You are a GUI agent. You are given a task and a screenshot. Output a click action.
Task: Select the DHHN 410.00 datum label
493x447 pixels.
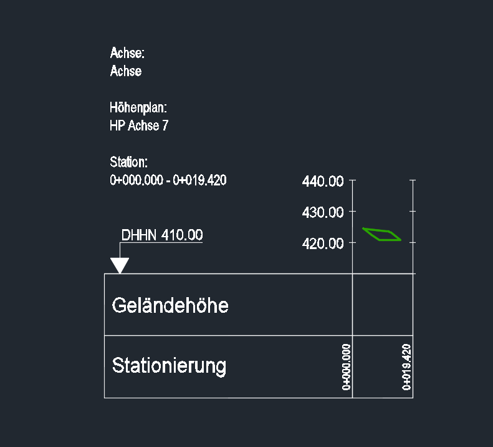coord(162,235)
